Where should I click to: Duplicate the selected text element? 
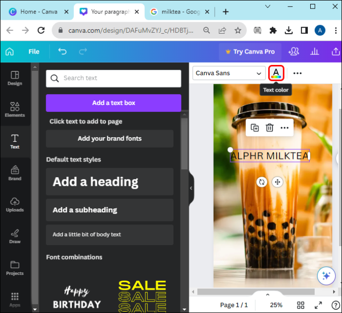(x=255, y=128)
